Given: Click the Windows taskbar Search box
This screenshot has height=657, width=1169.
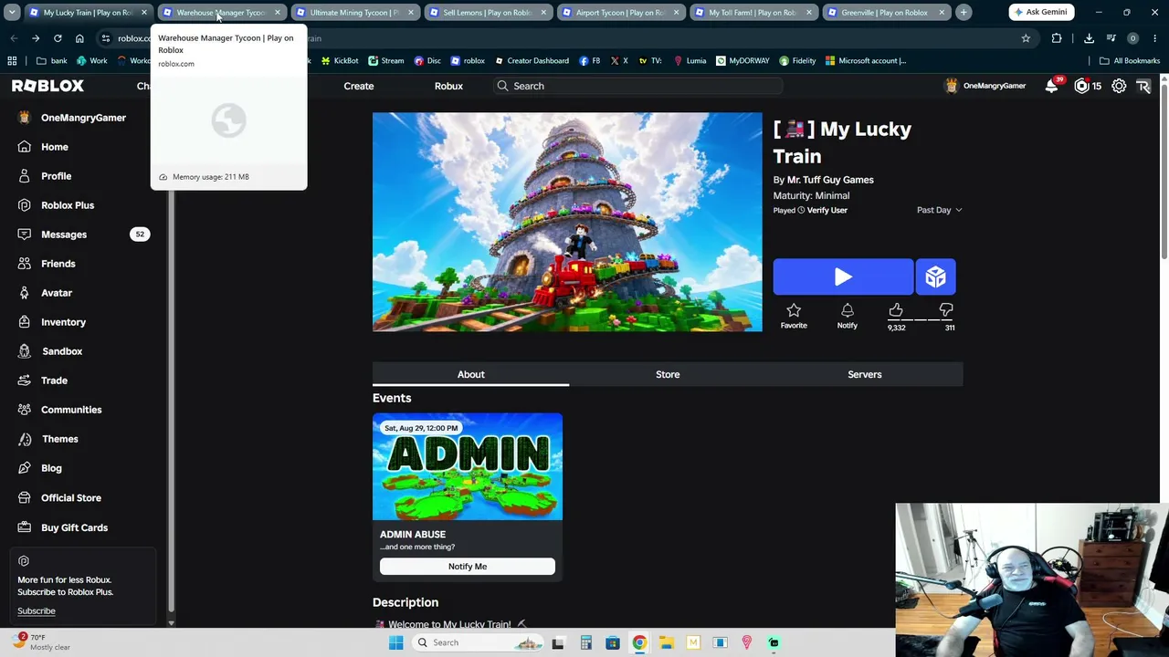Looking at the screenshot, I should click(x=477, y=642).
